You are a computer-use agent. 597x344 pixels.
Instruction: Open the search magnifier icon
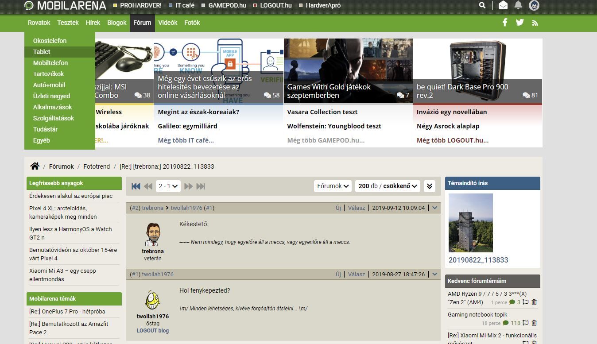click(482, 5)
